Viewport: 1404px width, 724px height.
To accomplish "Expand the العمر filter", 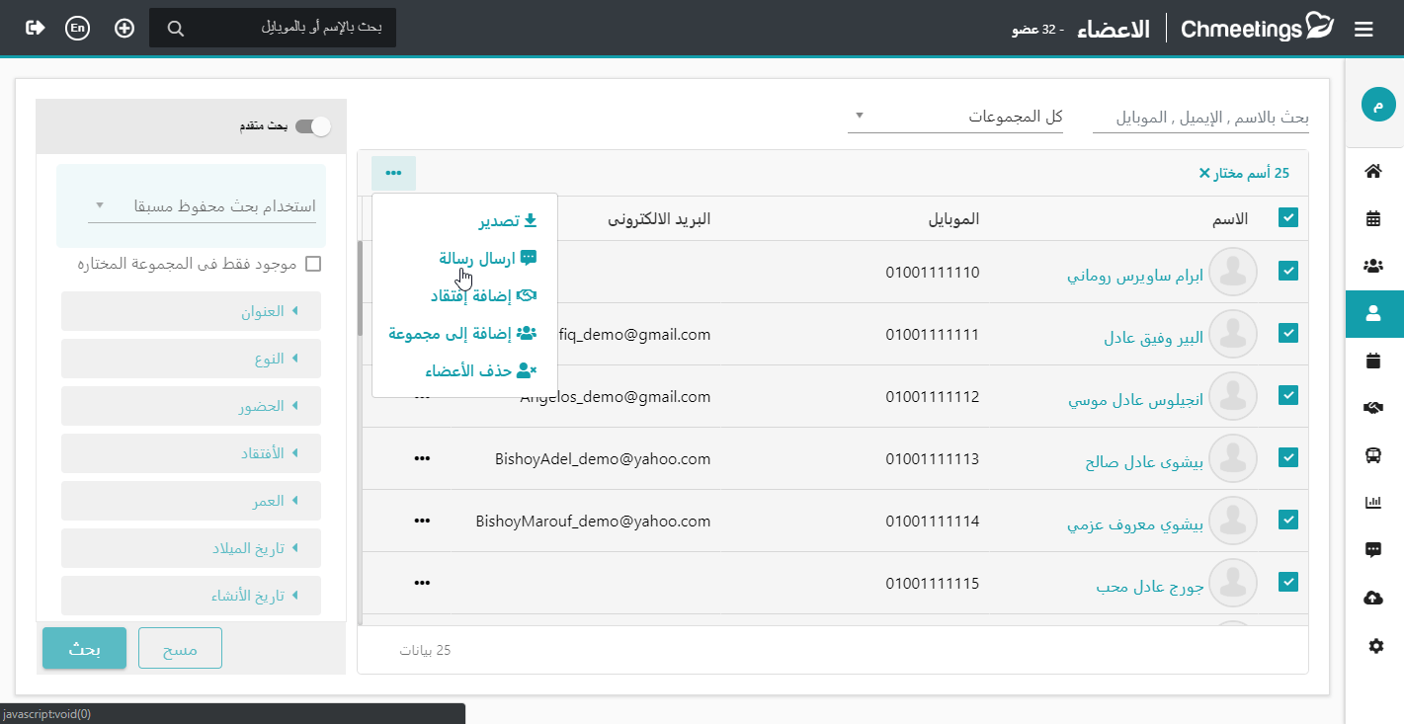I will (x=191, y=501).
